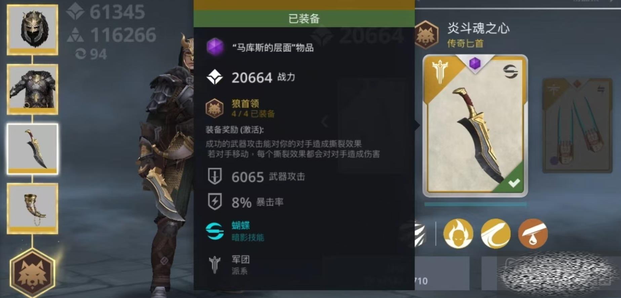Select the equipped legendary dagger card
This screenshot has height=298, width=621.
point(475,126)
